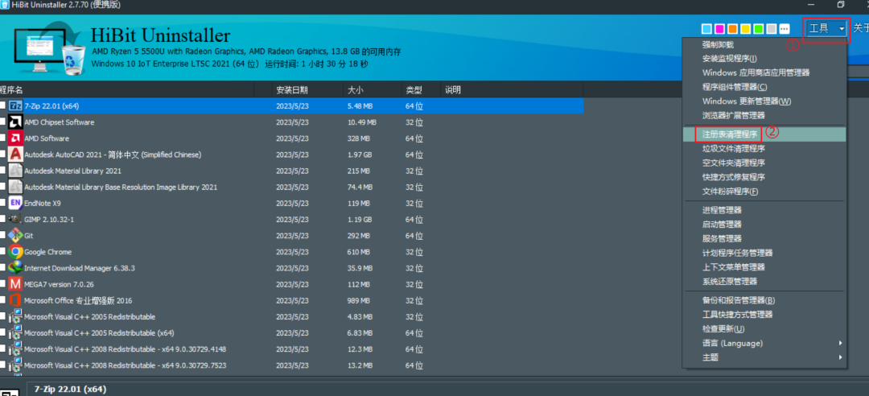Sort by 程序名 column header

pos(126,90)
